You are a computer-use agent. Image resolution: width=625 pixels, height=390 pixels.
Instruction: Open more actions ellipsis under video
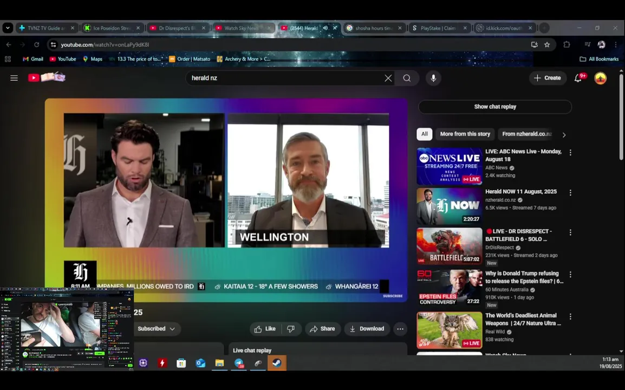[x=400, y=329]
